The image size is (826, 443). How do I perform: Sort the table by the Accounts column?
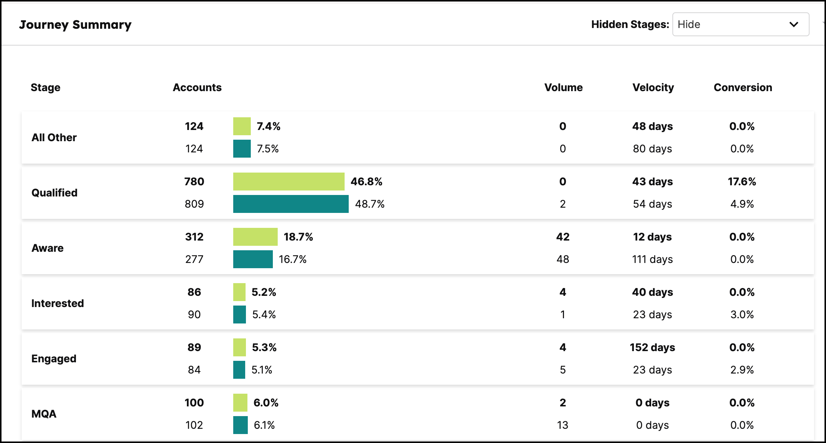[x=197, y=87]
